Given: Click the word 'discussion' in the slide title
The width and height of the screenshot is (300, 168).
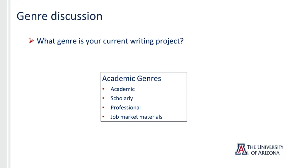Looking at the screenshot, I should [x=76, y=16].
